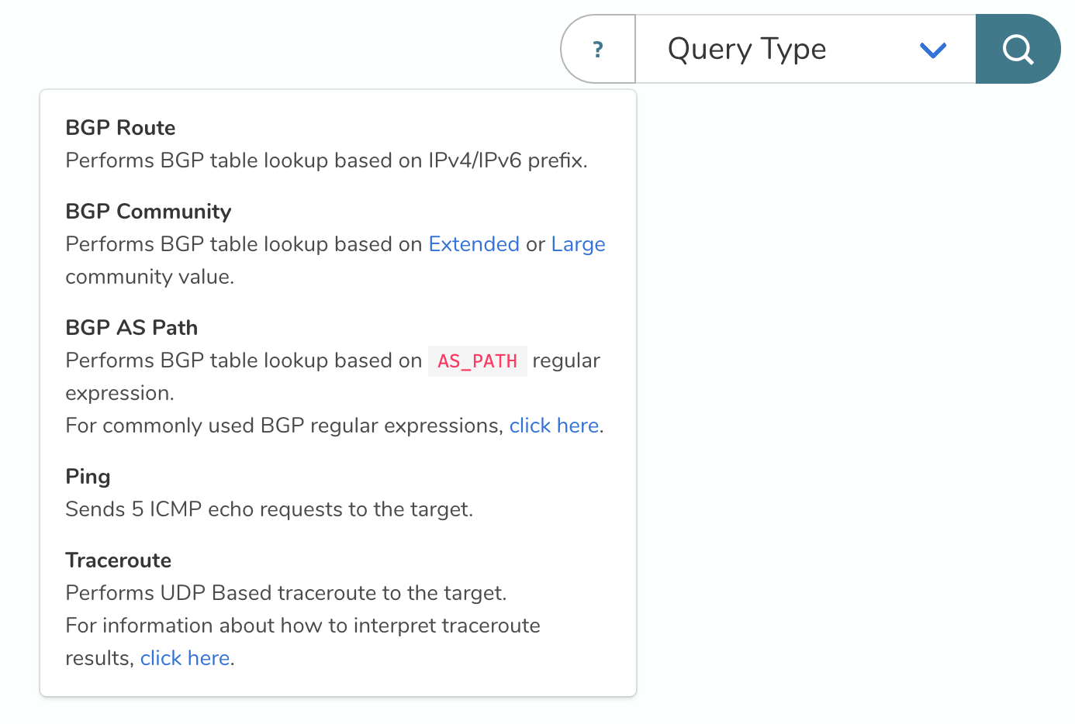Screen dimensions: 1075x724
Task: Click the blue chevron arrow beside Query Type
Action: (932, 50)
